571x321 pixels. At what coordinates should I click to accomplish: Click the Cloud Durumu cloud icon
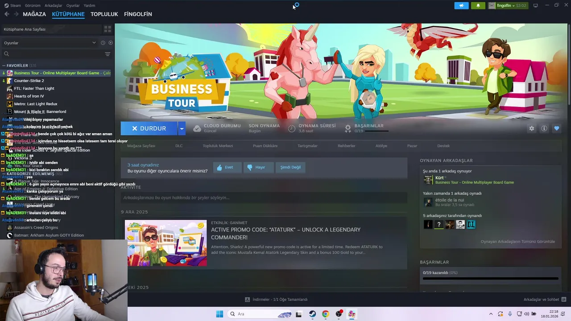197,128
